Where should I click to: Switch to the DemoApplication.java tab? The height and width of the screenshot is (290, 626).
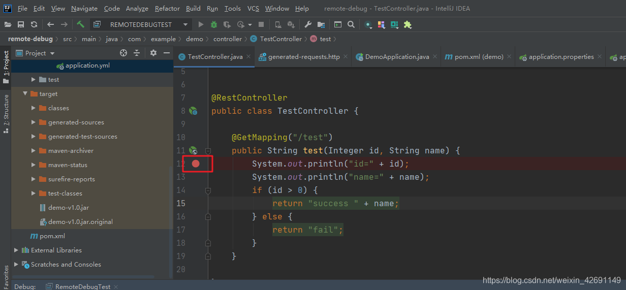(x=397, y=57)
